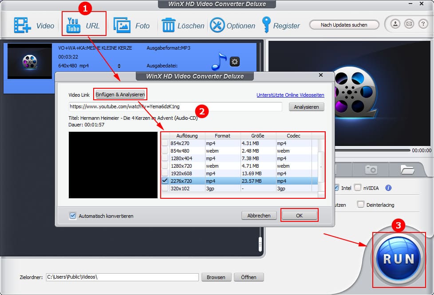
Task: Open output settings gear for MP3 item
Action: (x=235, y=61)
